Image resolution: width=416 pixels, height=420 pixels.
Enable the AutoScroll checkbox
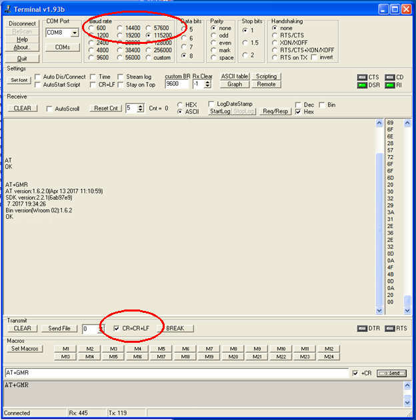point(50,108)
